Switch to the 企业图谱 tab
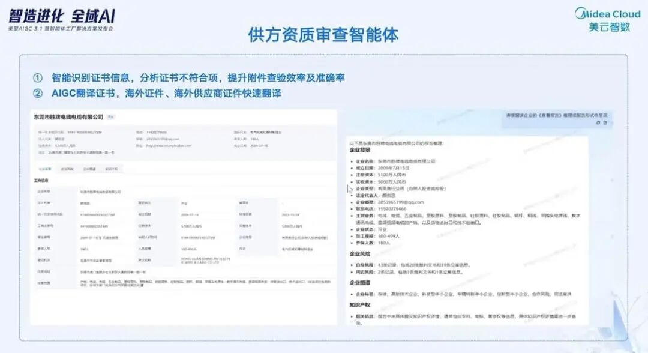The height and width of the screenshot is (353, 648). click(89, 169)
